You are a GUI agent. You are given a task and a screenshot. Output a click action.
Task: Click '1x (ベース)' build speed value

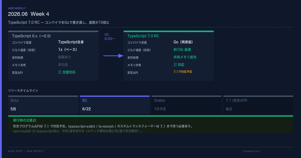point(67,50)
